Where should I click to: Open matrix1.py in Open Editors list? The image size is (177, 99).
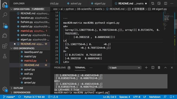(x=30, y=26)
